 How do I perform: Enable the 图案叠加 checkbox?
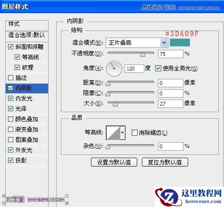(x=10, y=140)
